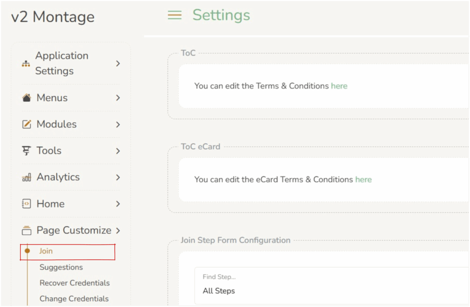
Task: Click the hamburger menu icon beside Settings
Action: click(x=174, y=15)
